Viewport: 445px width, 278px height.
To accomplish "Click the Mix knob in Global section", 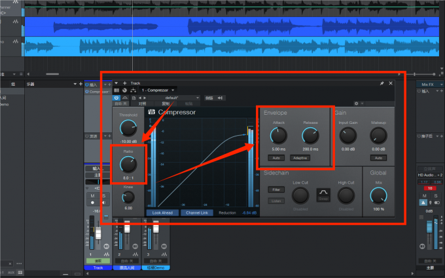I will [x=378, y=194].
